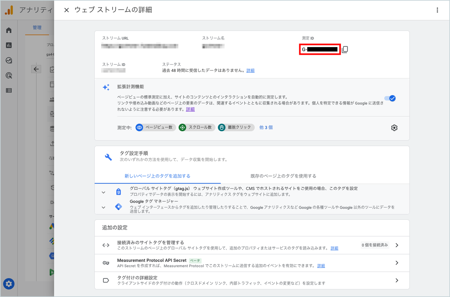Image resolution: width=450 pixels, height=297 pixels.
Task: Click the 測定 ID label
Action: click(x=308, y=38)
